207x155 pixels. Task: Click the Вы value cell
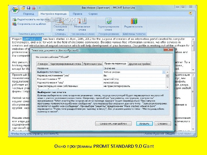tap(134, 76)
